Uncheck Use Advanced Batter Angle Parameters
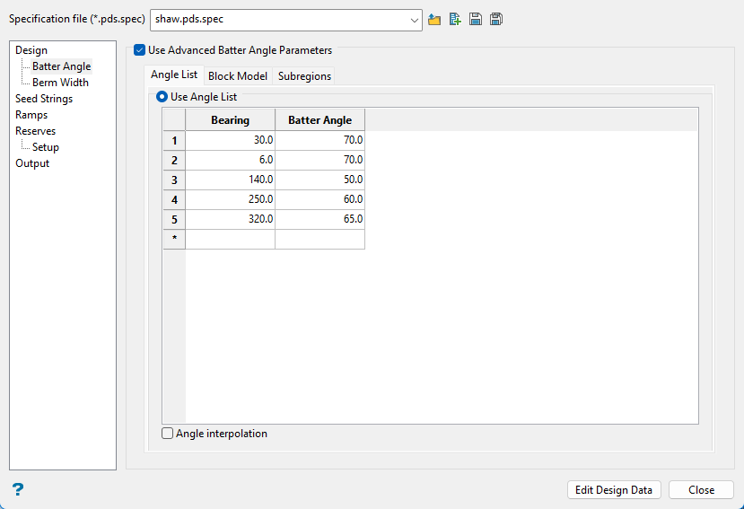The image size is (744, 509). [x=140, y=51]
